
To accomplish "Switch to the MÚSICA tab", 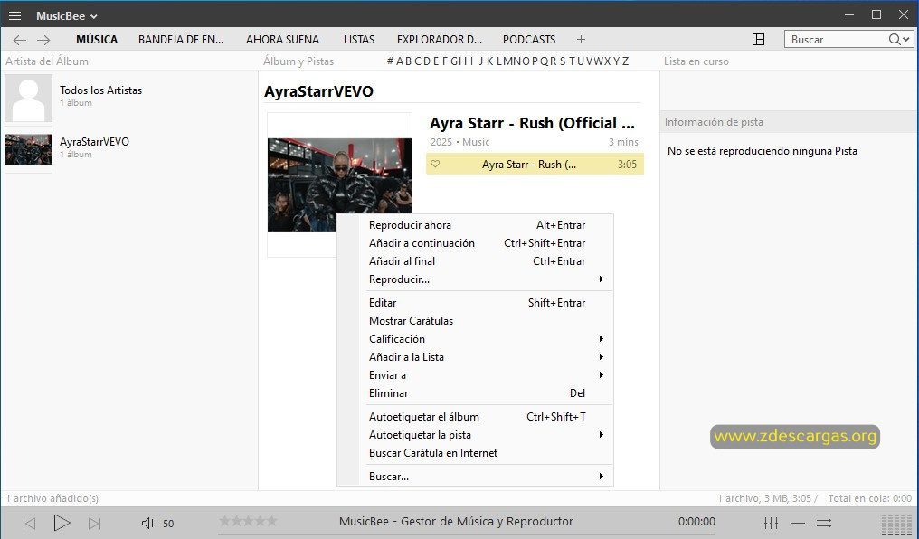I will point(97,39).
